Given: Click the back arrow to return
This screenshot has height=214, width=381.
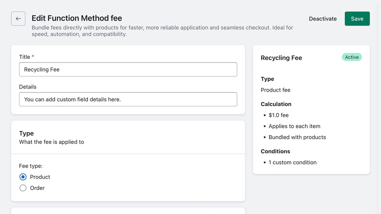Looking at the screenshot, I should pyautogui.click(x=18, y=18).
